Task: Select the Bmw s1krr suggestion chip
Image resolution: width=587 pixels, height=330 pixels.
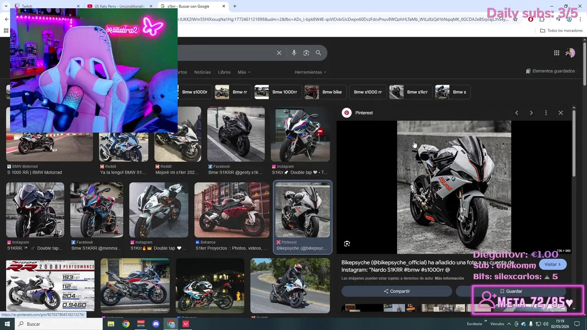Action: click(x=410, y=92)
